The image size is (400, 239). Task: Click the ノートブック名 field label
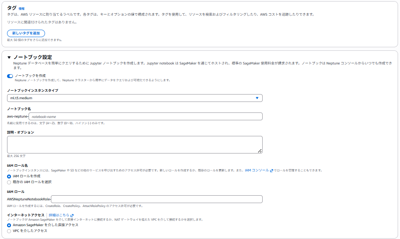pyautogui.click(x=19, y=109)
